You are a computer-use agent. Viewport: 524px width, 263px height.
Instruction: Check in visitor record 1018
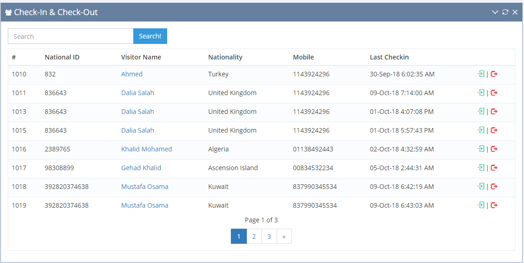pyautogui.click(x=481, y=187)
